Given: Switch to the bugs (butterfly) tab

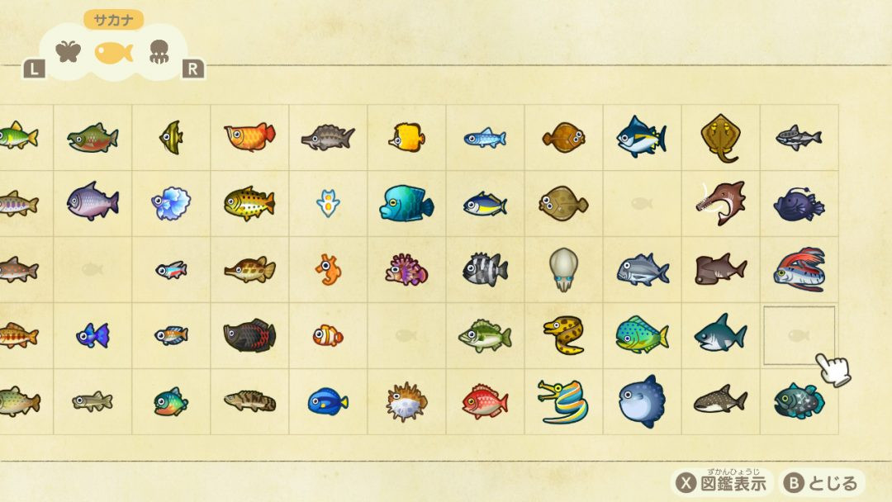Looking at the screenshot, I should pos(68,52).
